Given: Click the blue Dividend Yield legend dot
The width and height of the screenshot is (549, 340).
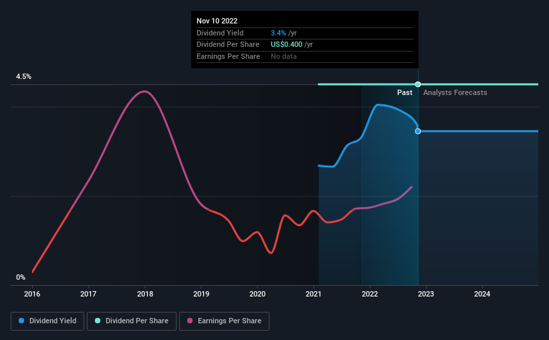Looking at the screenshot, I should [x=21, y=321].
